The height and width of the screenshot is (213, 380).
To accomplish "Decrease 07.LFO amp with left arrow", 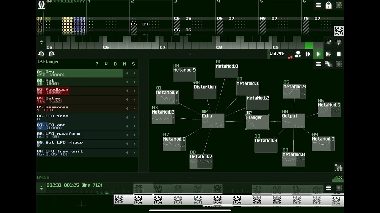I will click(x=127, y=126).
